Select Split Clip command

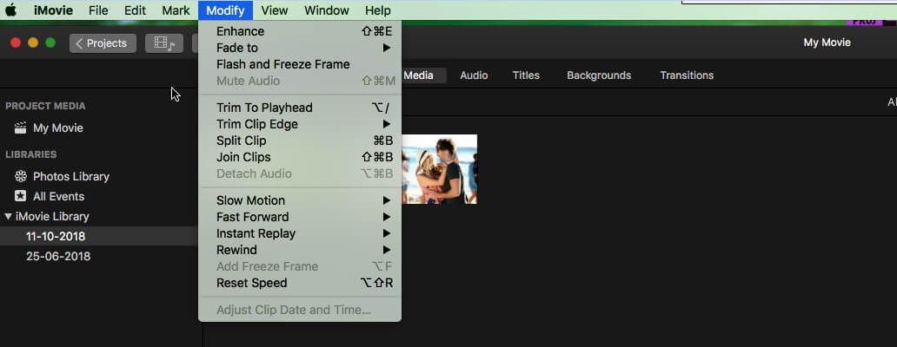pyautogui.click(x=300, y=141)
